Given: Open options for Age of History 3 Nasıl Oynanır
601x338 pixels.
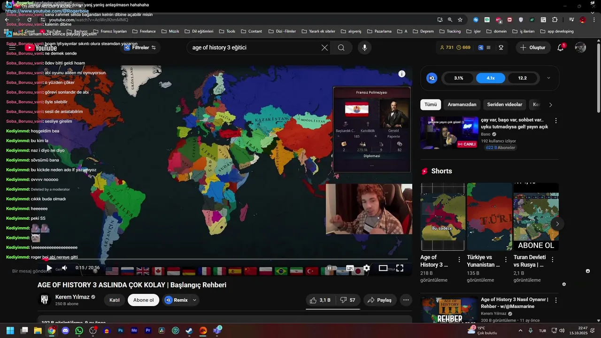Looking at the screenshot, I should [x=556, y=300].
